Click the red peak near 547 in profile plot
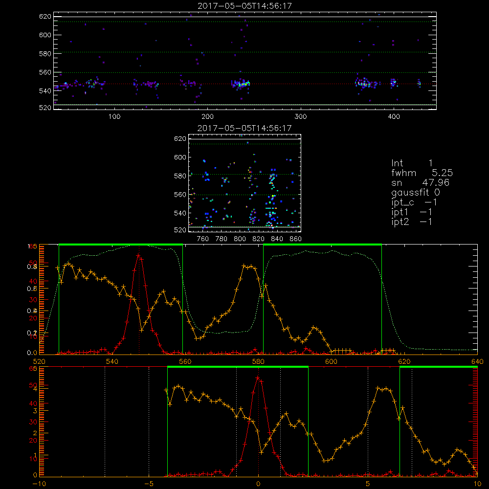Image resolution: width=489 pixels, height=489 pixels. click(138, 256)
